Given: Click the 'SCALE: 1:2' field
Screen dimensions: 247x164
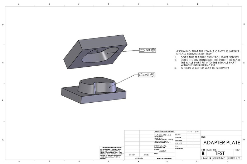Looking at the screenshot, I should [x=206, y=158].
